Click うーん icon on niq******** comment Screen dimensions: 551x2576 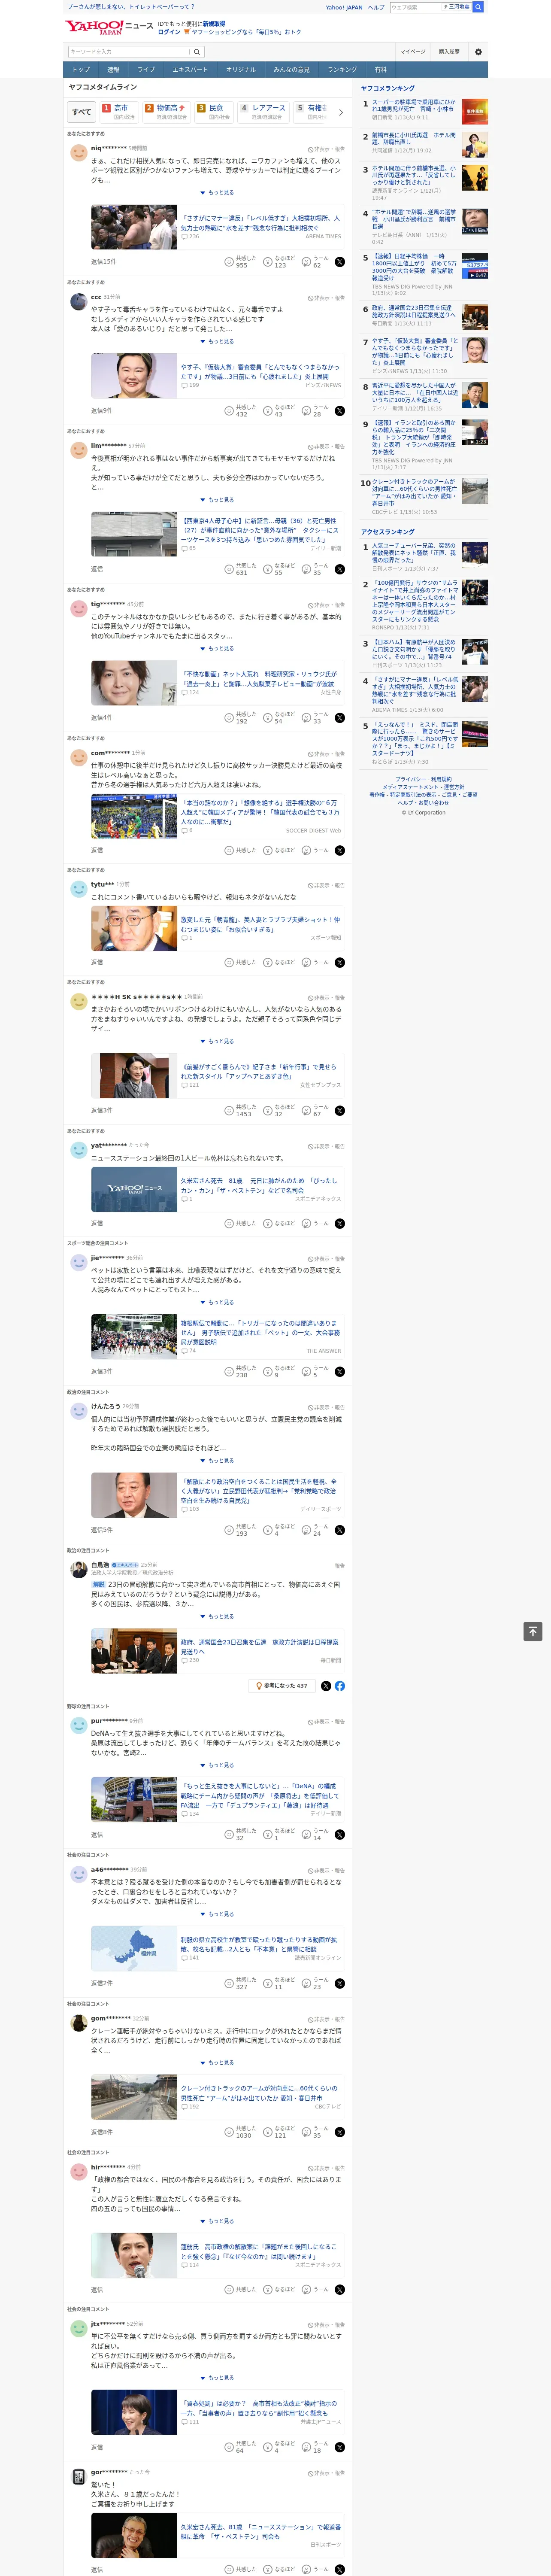[307, 261]
